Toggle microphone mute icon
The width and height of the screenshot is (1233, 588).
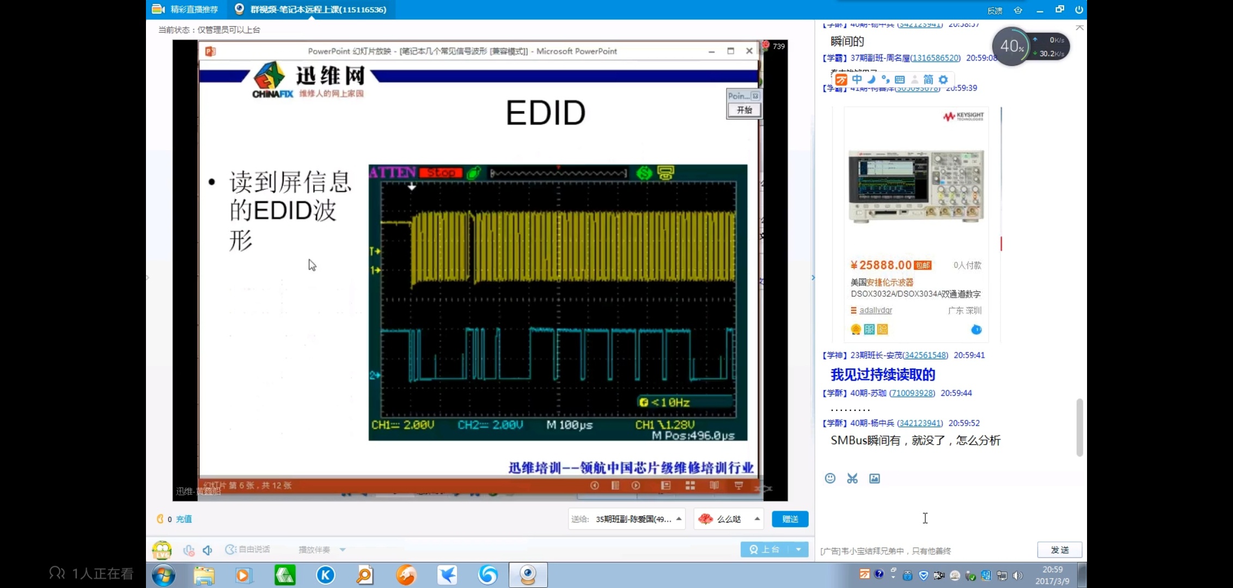[x=189, y=550]
